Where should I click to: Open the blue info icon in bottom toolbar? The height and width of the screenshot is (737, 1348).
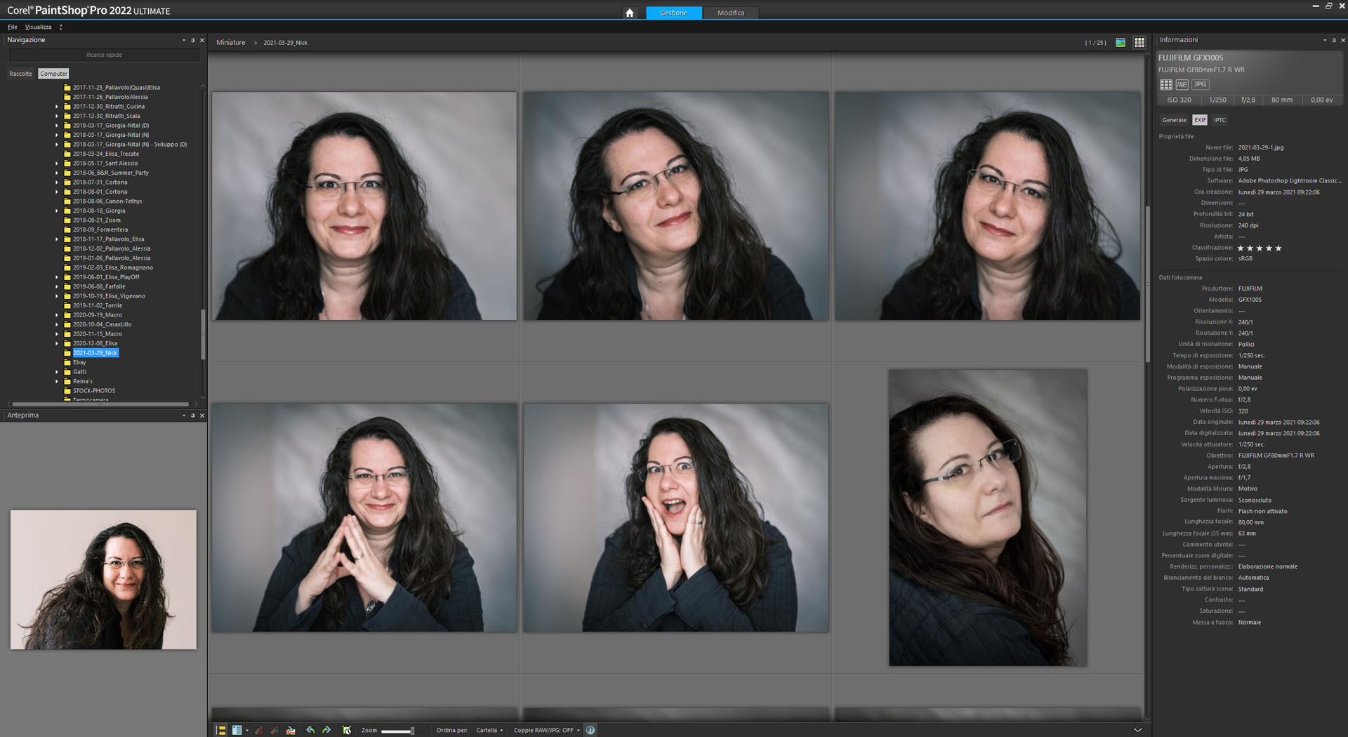(590, 730)
